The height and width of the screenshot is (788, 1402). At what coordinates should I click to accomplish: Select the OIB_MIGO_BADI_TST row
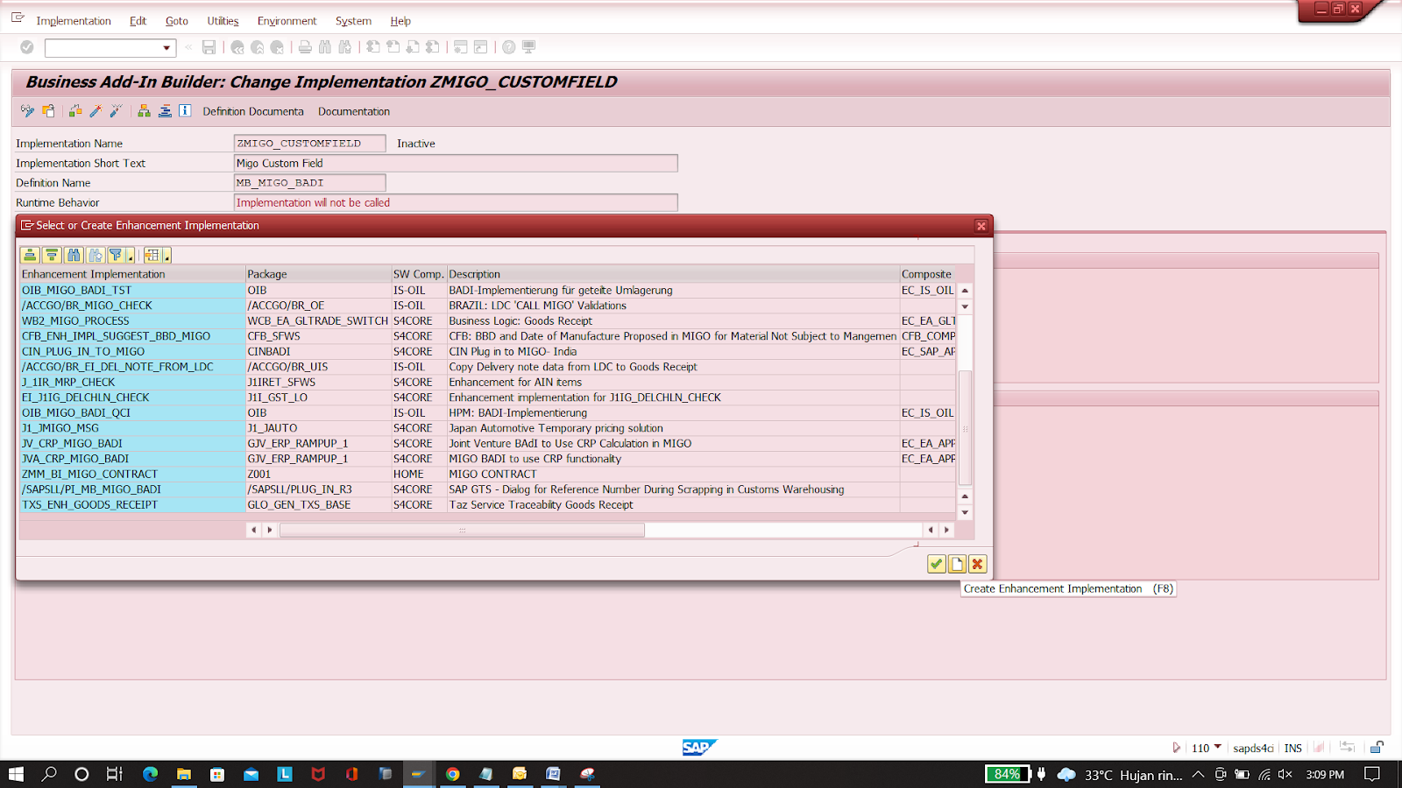pyautogui.click(x=132, y=290)
